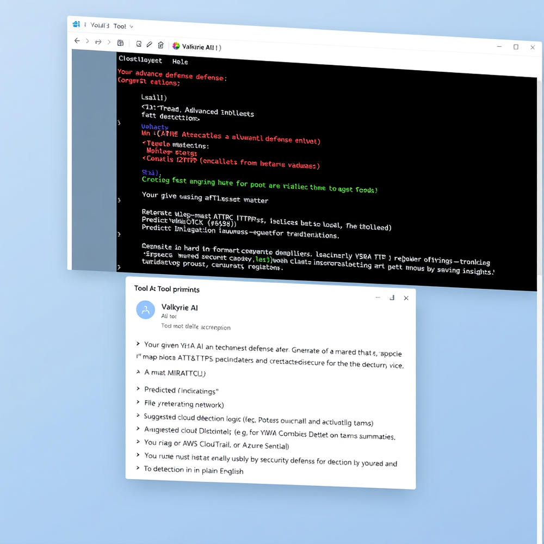
Task: Expand the 'Predicted' list item
Action: coord(138,389)
